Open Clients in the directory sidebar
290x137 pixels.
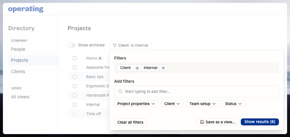18,72
